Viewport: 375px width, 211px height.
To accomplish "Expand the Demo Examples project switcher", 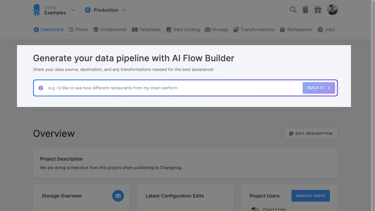I will click(73, 10).
